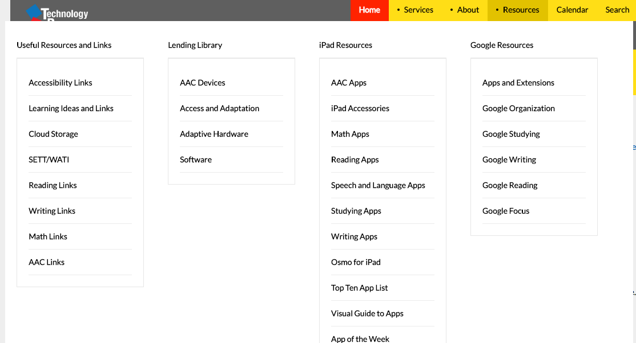636x343 pixels.
Task: Open Speech and Language Apps
Action: (378, 185)
